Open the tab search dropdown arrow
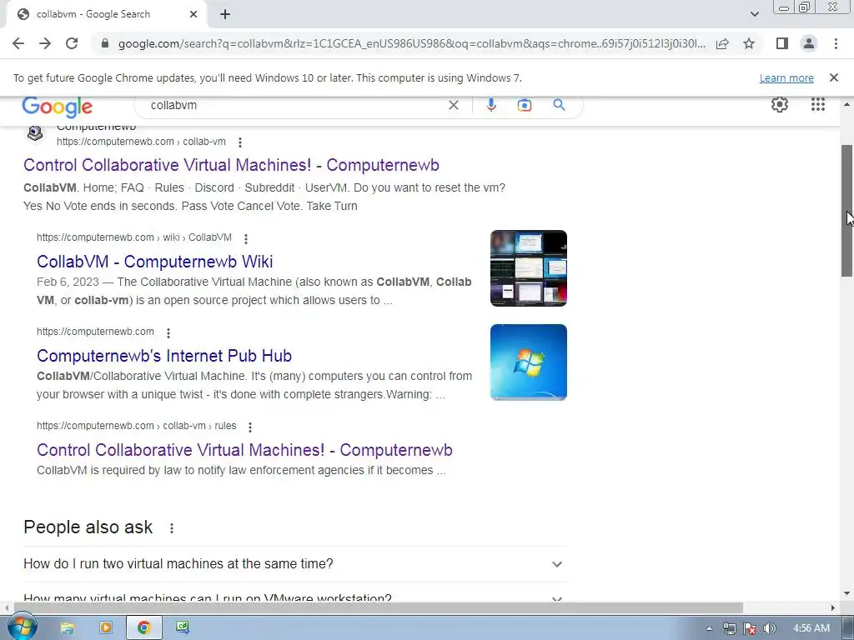This screenshot has height=640, width=854. coord(754,14)
